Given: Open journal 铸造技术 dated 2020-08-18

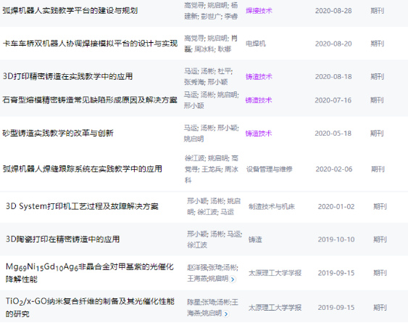Looking at the screenshot, I should (259, 77).
